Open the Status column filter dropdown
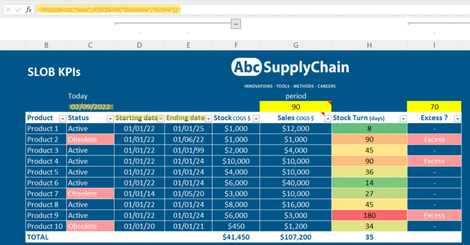The width and height of the screenshot is (470, 245). click(110, 119)
